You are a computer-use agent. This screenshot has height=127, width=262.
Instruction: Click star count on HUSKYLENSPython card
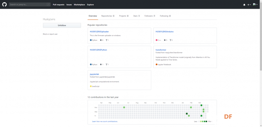[x=102, y=65]
